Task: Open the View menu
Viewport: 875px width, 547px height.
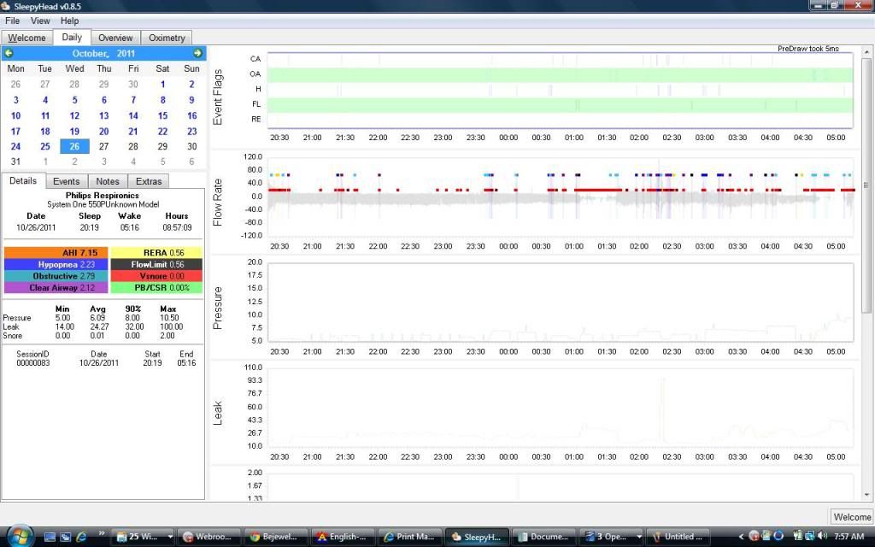Action: click(x=40, y=21)
